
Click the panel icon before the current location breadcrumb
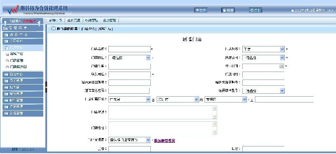click(x=53, y=28)
